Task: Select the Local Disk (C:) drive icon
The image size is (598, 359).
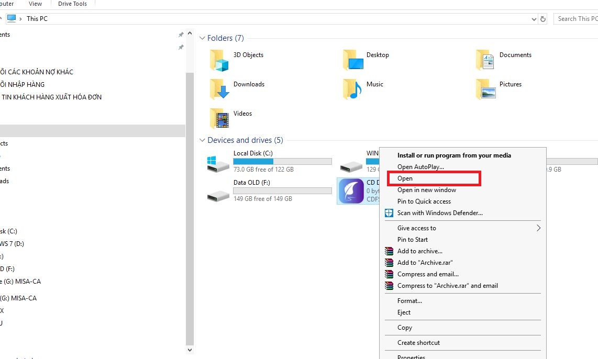Action: pos(218,164)
